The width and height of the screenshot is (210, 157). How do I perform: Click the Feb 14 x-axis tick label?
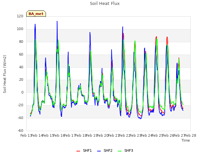point(37,136)
